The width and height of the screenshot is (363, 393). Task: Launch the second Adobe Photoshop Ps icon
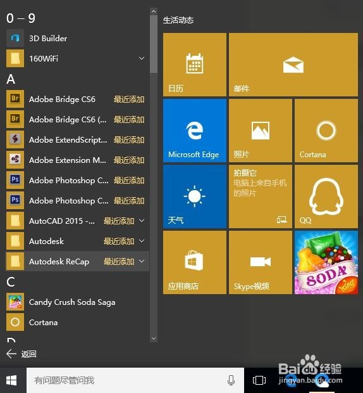pyautogui.click(x=15, y=200)
